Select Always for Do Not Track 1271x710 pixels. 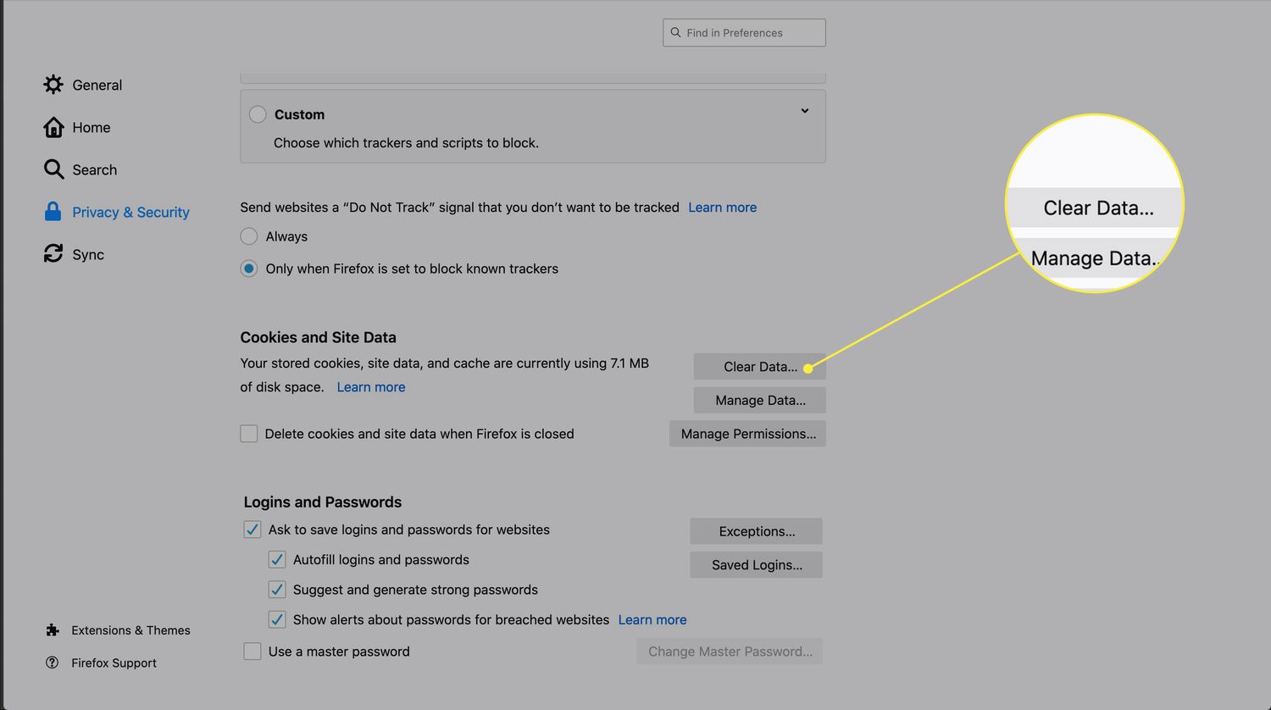(x=249, y=236)
